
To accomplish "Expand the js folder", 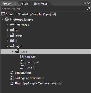I will click(x=7, y=41).
